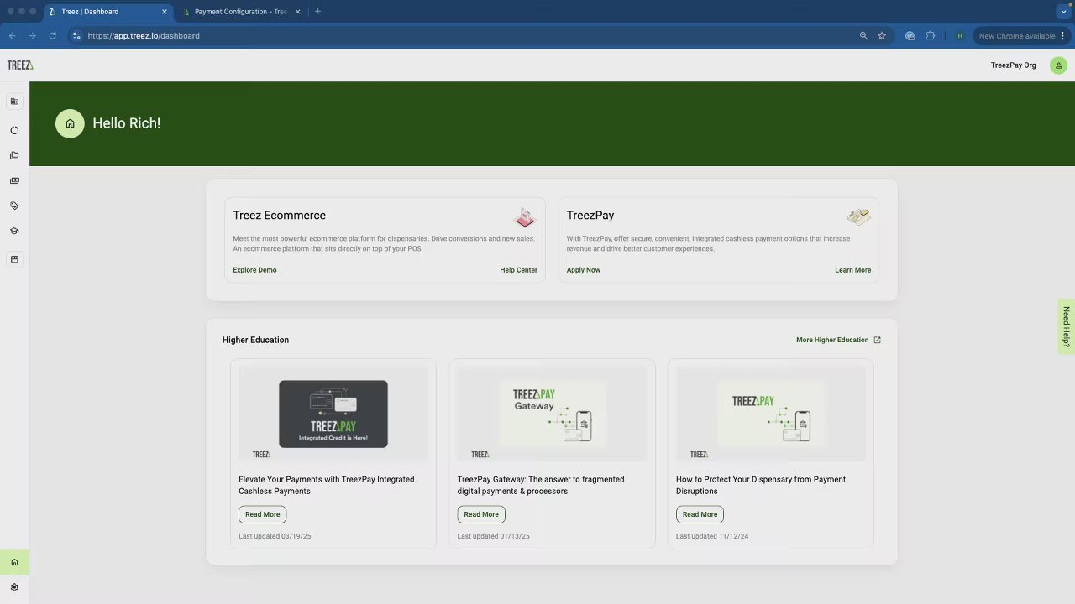This screenshot has width=1075, height=604.
Task: Click the Hello Rich! greeting
Action: click(x=127, y=123)
